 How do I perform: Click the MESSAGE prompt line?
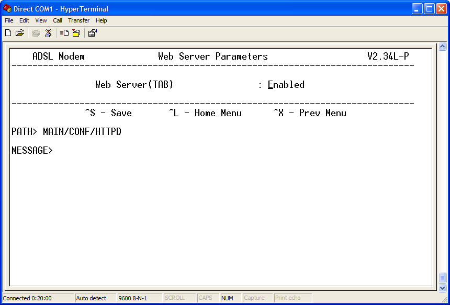tap(31, 150)
